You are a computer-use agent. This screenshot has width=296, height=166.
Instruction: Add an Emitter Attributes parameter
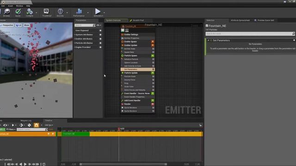(100, 39)
